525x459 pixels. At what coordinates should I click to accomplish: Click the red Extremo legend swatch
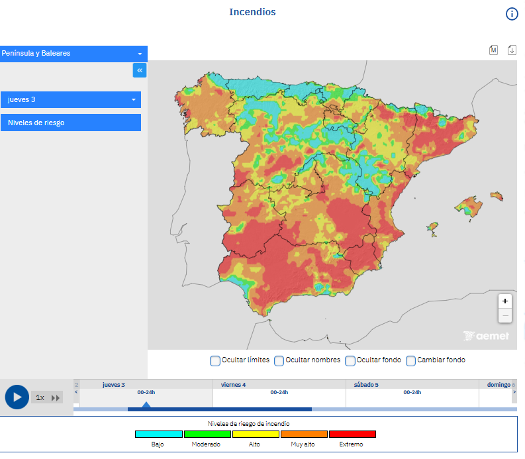352,434
